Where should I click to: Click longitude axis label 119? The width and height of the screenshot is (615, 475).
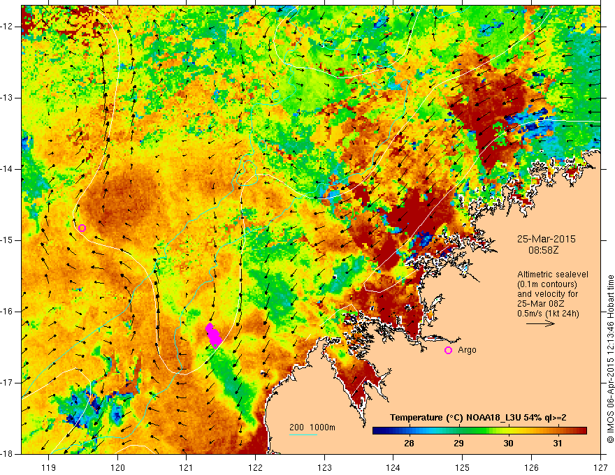(49, 468)
